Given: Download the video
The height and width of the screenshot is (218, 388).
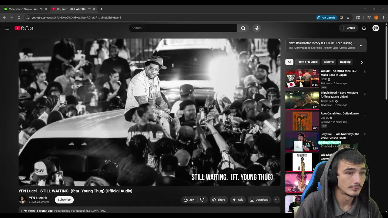Looking at the screenshot, I should tap(259, 200).
